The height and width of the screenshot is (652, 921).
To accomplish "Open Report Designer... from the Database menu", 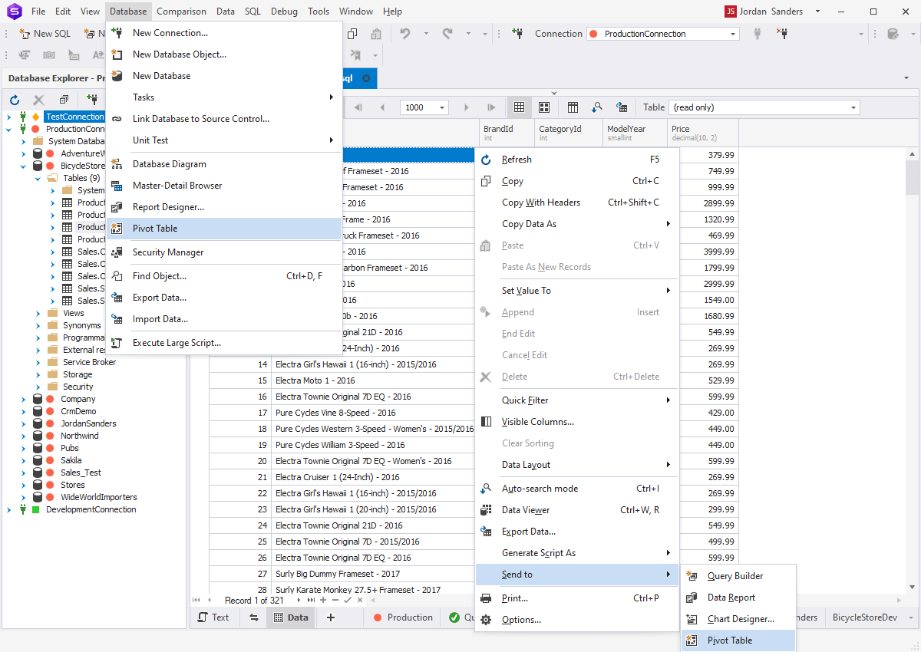I will [x=223, y=207].
